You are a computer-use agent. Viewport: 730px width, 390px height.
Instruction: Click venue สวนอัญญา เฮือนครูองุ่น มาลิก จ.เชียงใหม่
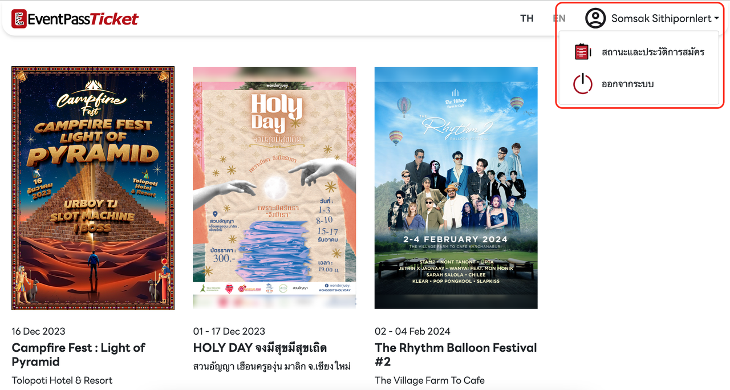(x=272, y=366)
